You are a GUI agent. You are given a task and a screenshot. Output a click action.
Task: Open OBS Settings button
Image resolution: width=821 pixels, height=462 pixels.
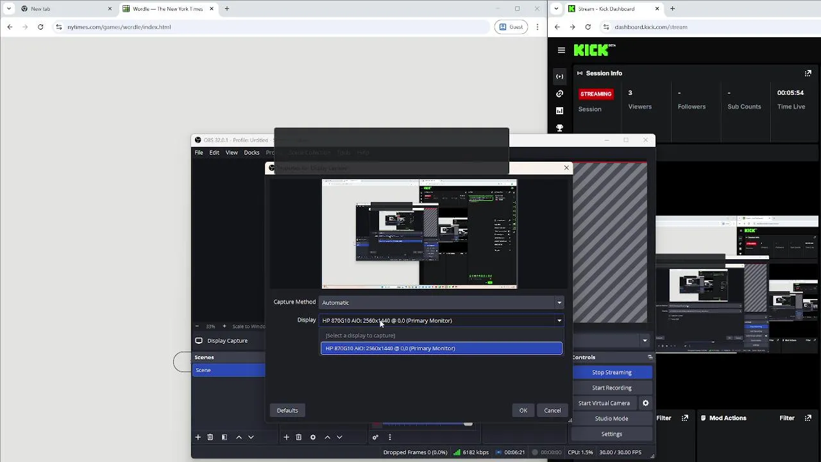point(612,434)
